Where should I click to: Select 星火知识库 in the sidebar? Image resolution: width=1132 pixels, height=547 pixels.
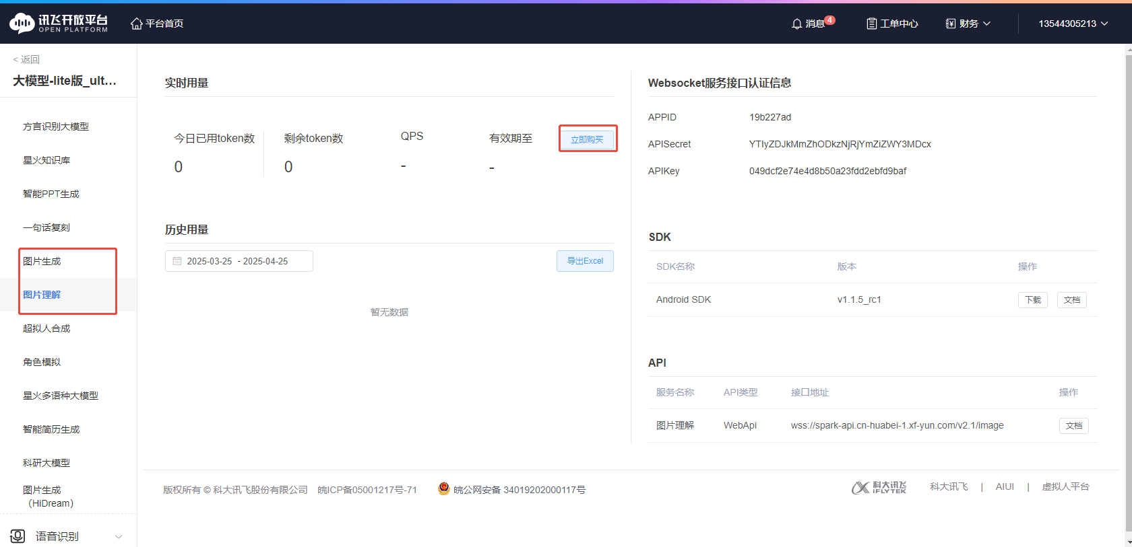click(x=46, y=160)
